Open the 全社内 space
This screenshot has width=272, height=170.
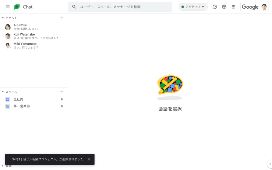(x=19, y=99)
